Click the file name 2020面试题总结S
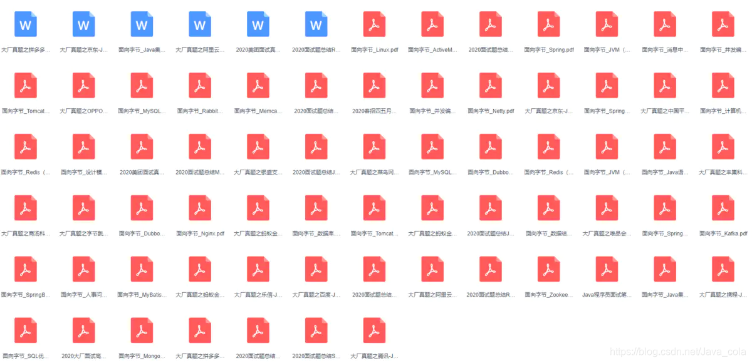This screenshot has width=752, height=363. 316,356
